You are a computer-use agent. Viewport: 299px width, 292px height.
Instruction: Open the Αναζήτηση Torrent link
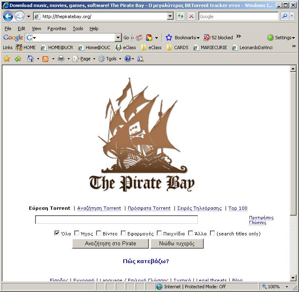click(x=99, y=208)
